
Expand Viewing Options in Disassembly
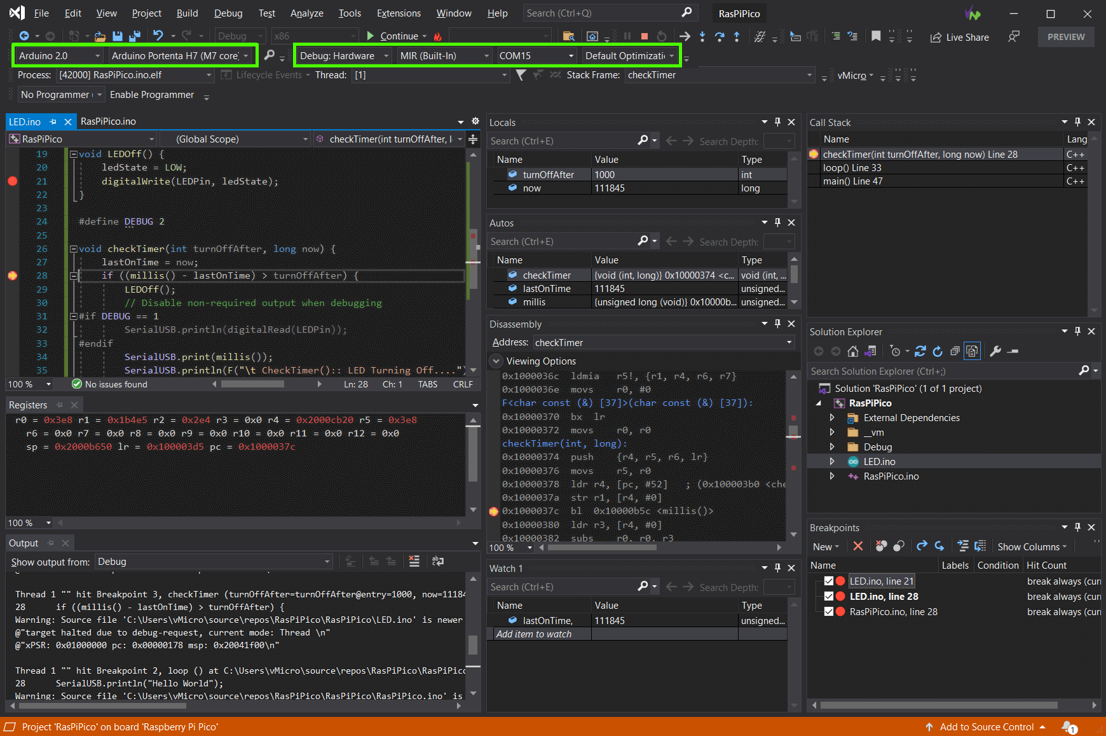(496, 361)
